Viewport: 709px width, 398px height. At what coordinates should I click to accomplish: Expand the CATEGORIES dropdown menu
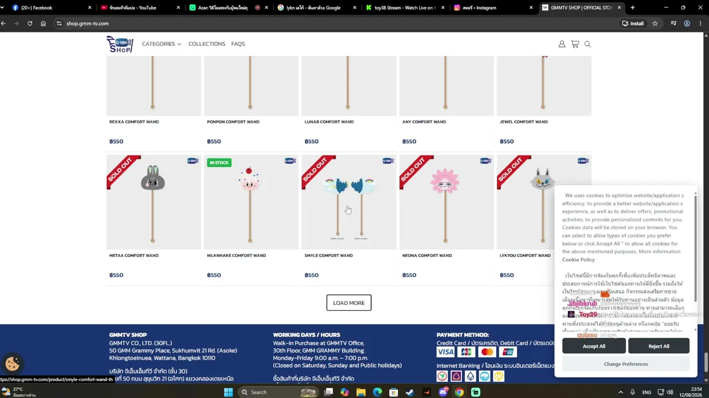[161, 44]
